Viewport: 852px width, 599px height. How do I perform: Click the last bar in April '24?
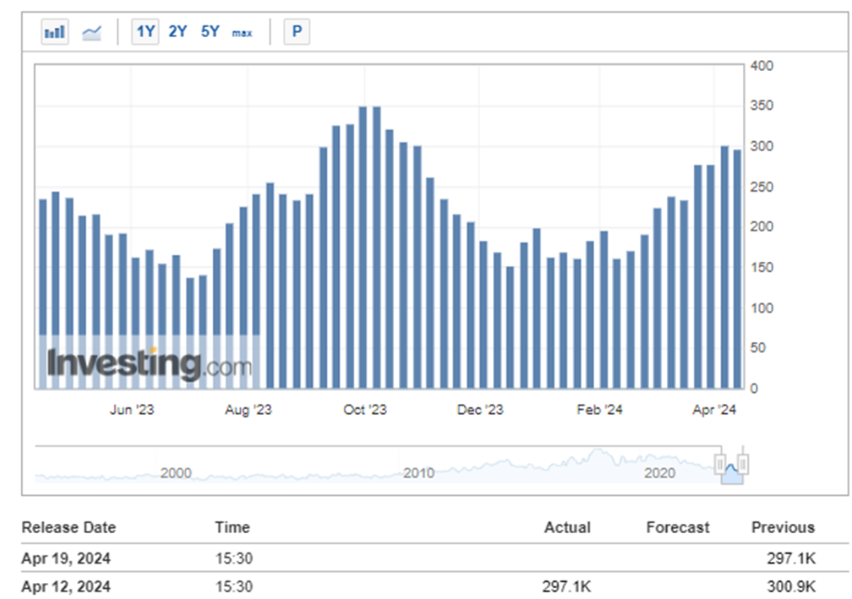(737, 270)
